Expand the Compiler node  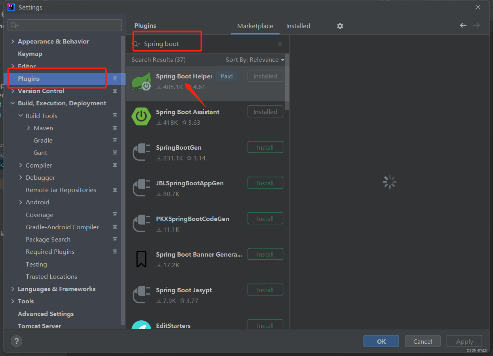21,165
